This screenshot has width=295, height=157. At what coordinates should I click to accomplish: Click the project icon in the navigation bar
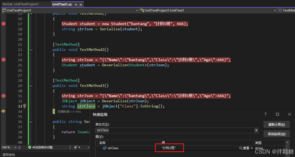(4, 10)
